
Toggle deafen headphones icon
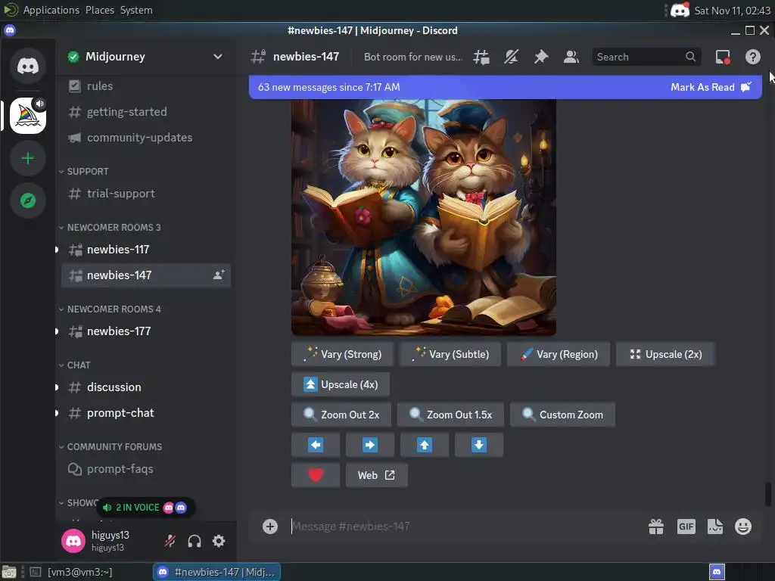pyautogui.click(x=195, y=541)
